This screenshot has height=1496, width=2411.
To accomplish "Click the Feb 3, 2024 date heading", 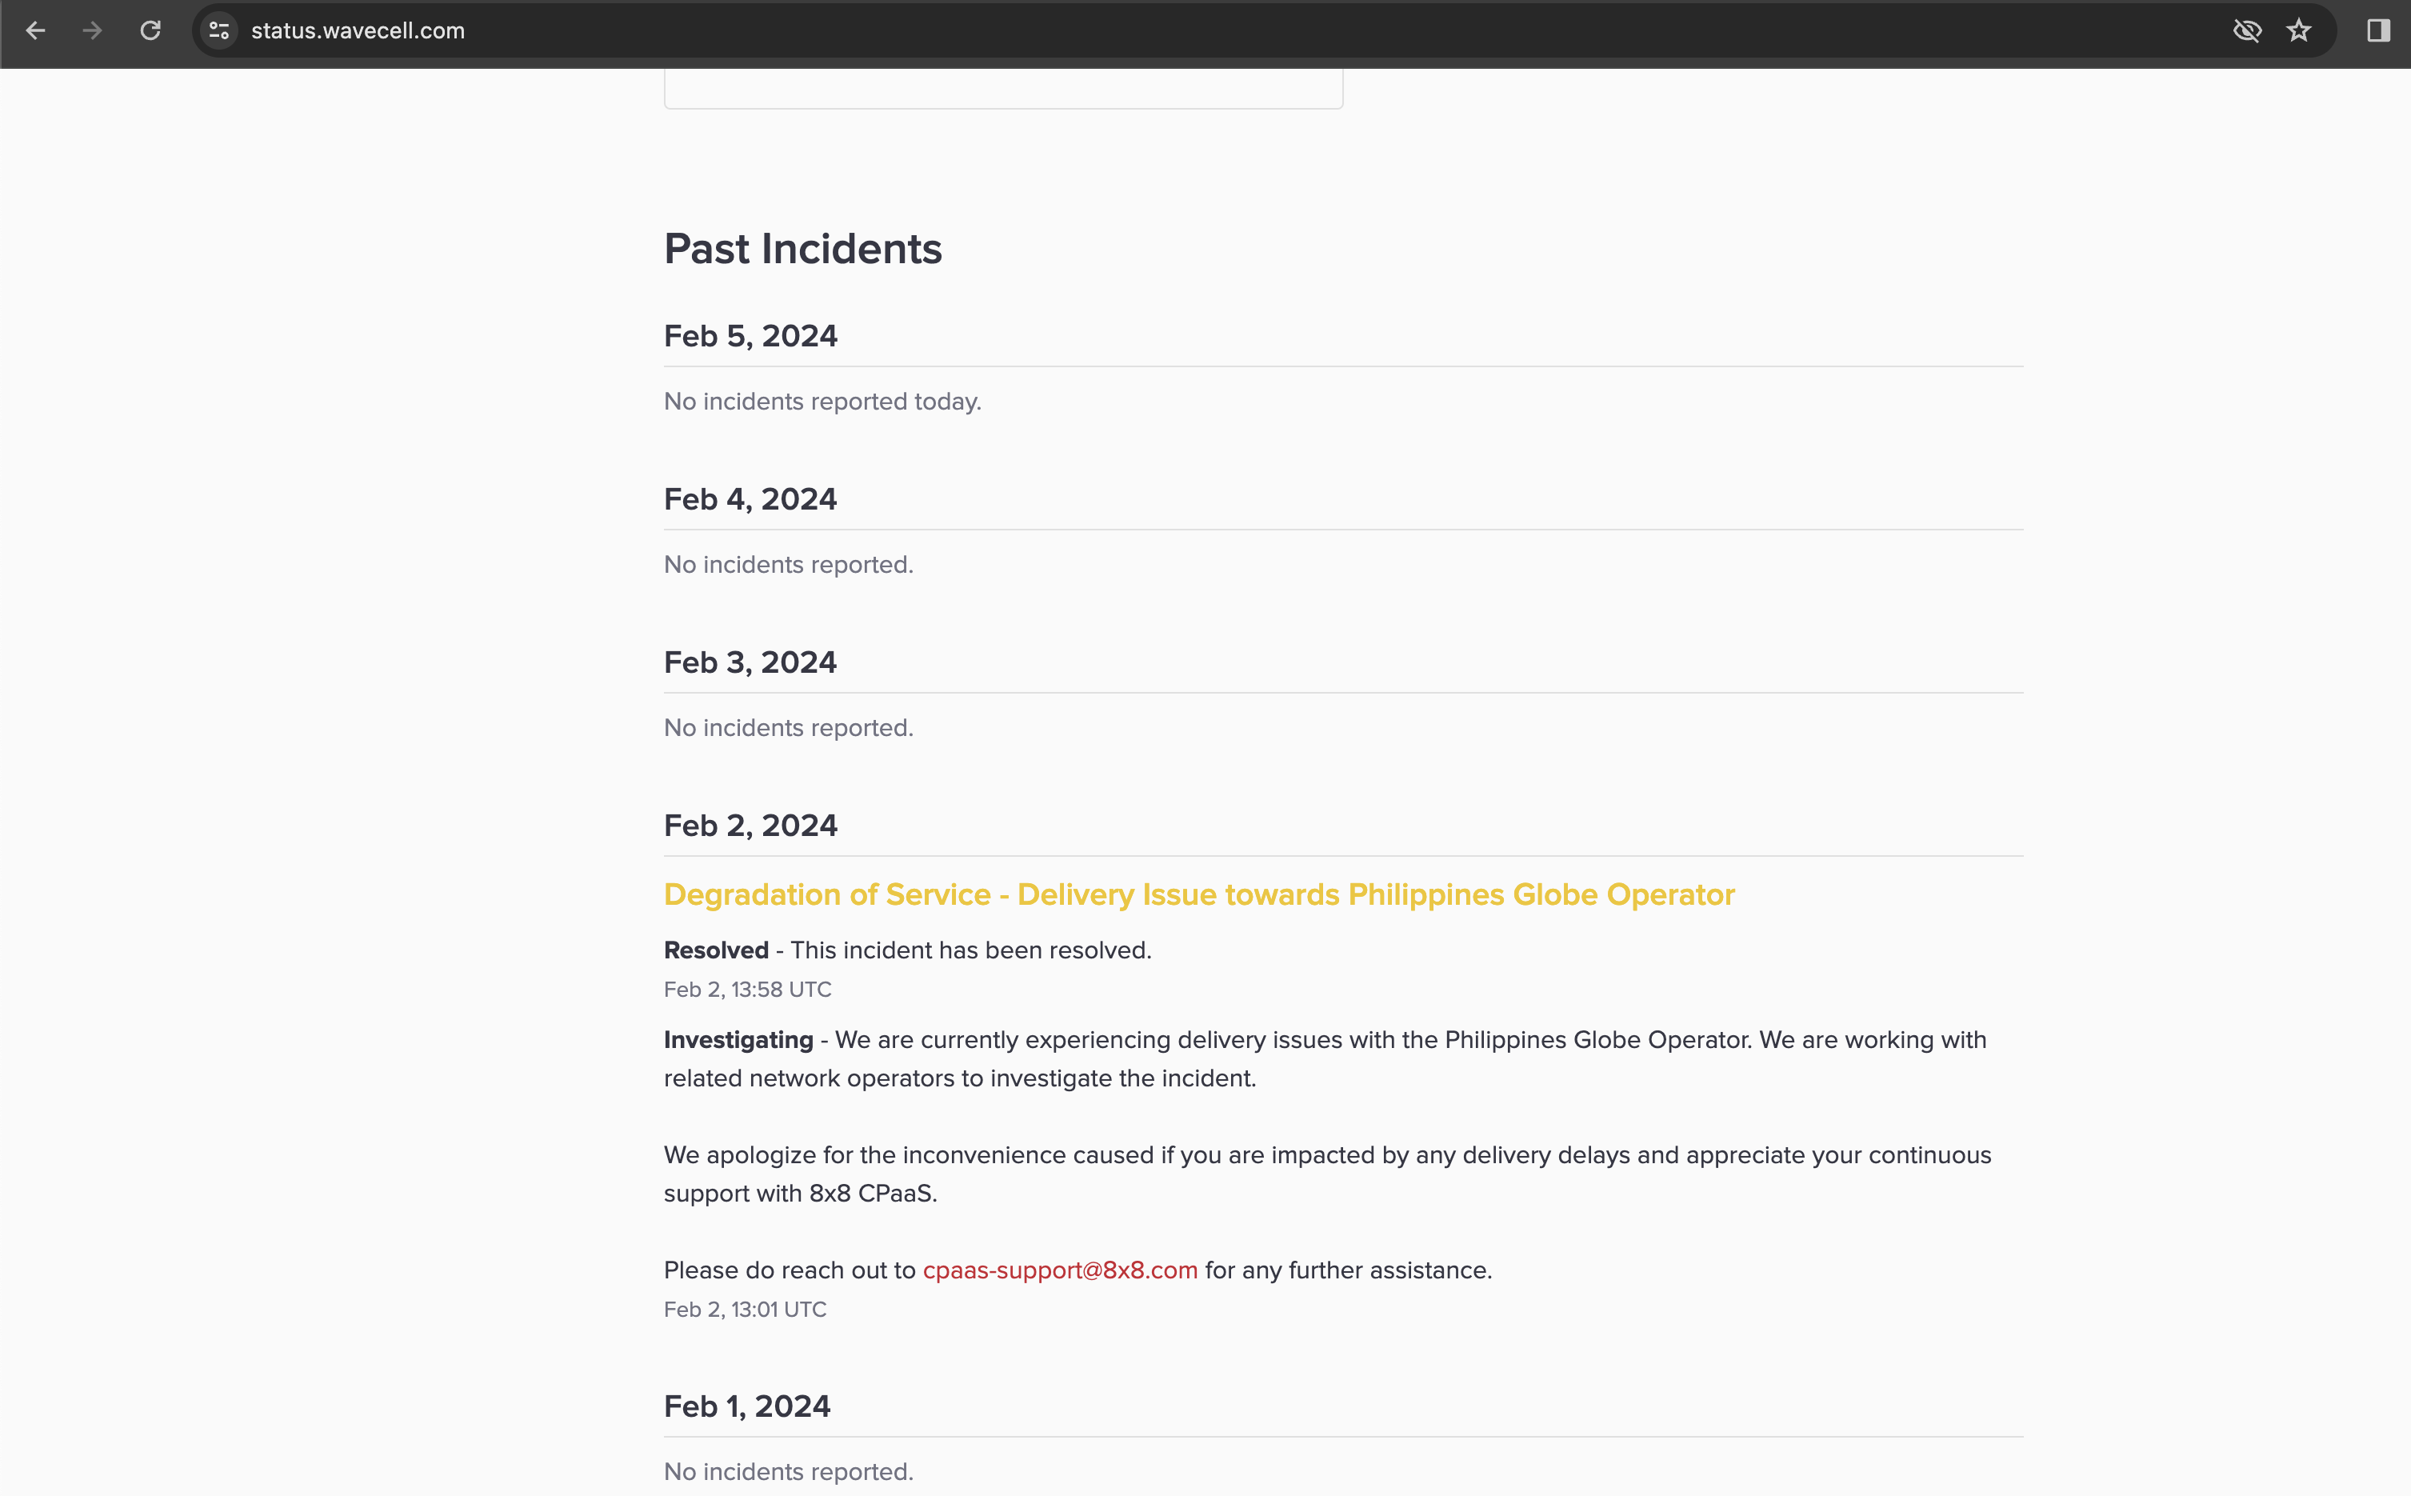I will (750, 663).
